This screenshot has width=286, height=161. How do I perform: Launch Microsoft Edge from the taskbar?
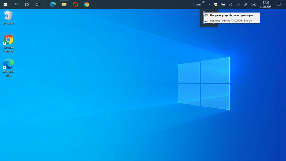coord(53,4)
